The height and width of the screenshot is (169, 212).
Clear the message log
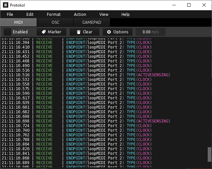pyautogui.click(x=85, y=32)
